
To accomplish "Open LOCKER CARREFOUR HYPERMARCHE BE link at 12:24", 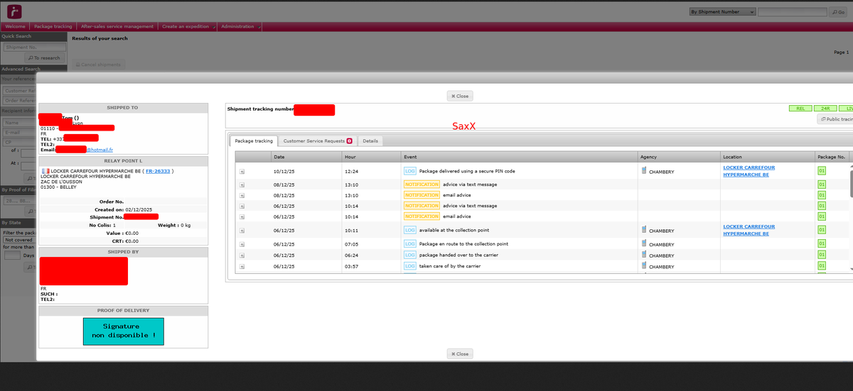I will 749,171.
